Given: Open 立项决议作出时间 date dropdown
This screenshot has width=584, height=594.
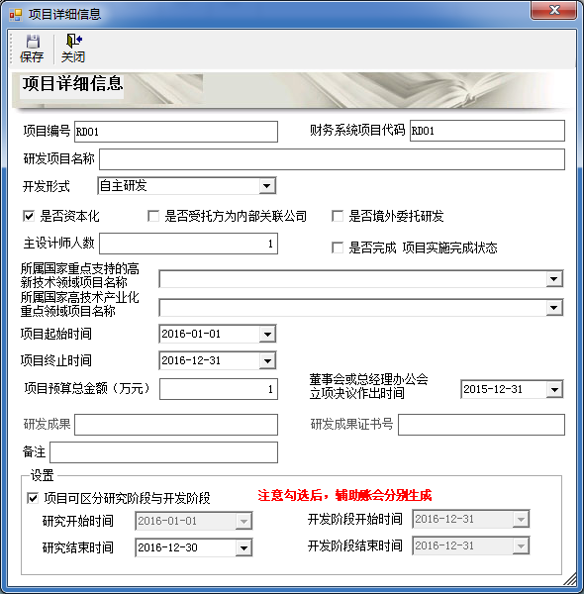Looking at the screenshot, I should click(554, 389).
